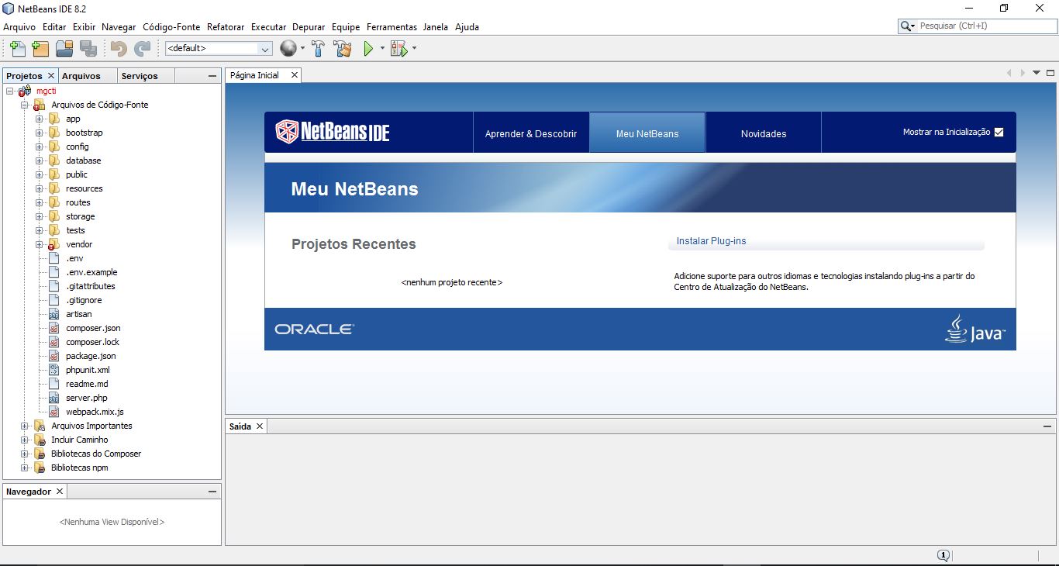Open the Refatorar menu
This screenshot has width=1059, height=566.
point(226,26)
